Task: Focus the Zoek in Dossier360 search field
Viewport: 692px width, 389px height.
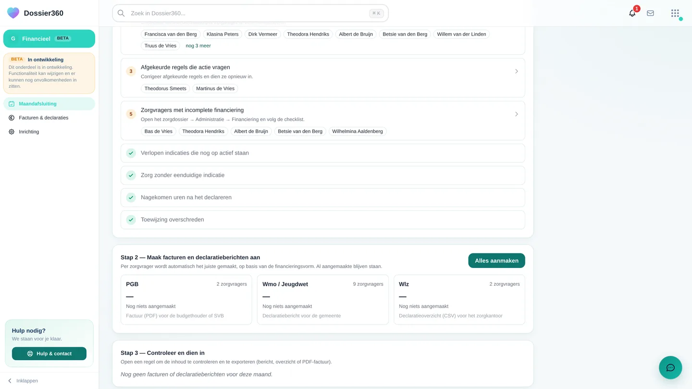Action: tap(250, 13)
